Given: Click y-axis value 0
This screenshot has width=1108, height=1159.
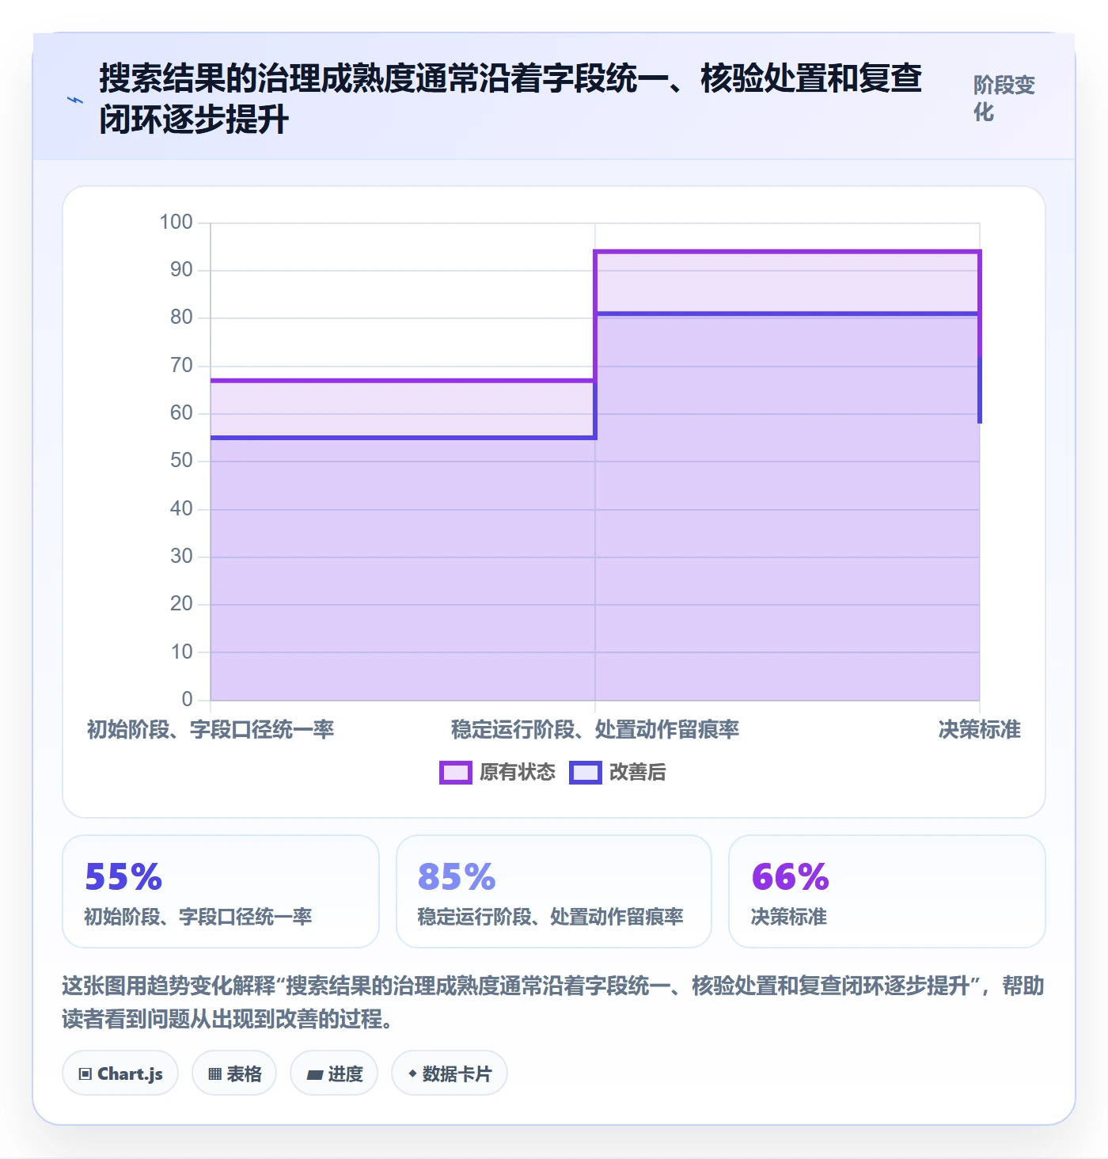Looking at the screenshot, I should pos(188,699).
